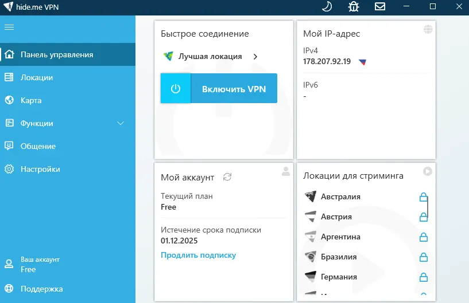The image size is (469, 303).
Task: Open the Общение menu item
Action: [68, 146]
